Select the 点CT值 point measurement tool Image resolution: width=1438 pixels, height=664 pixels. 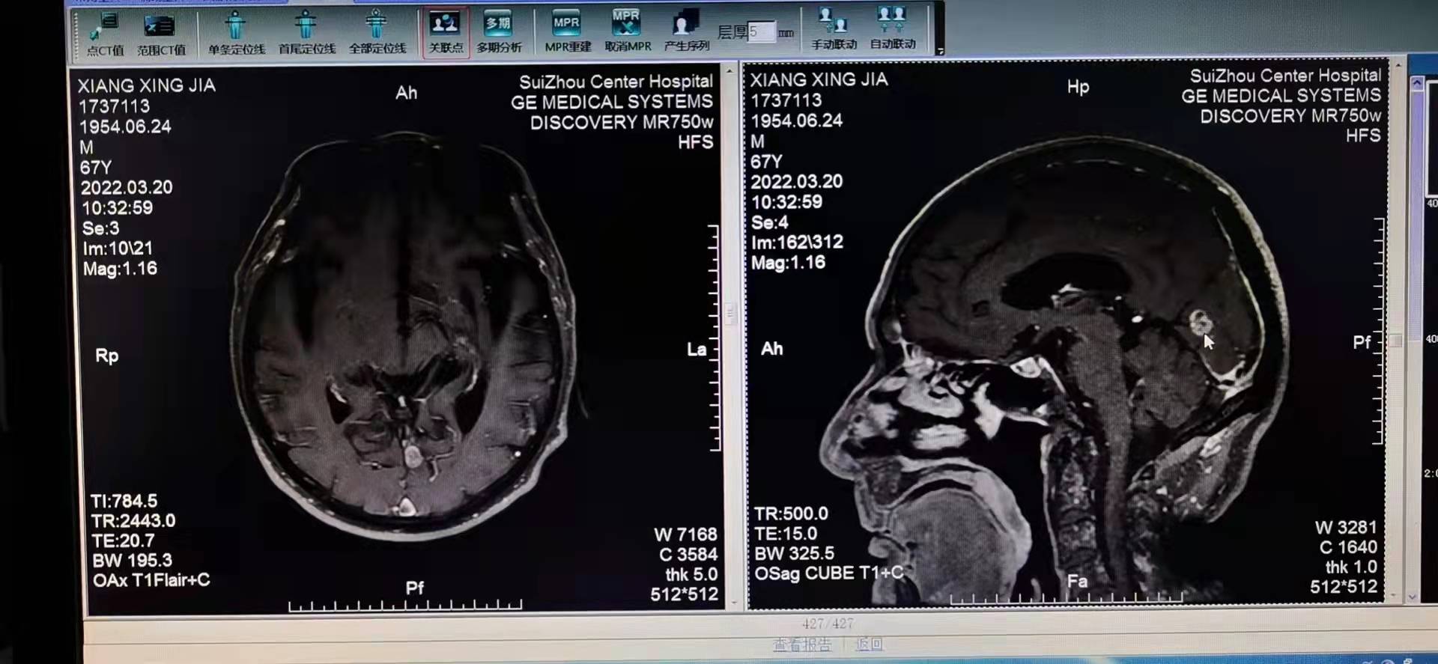(104, 34)
